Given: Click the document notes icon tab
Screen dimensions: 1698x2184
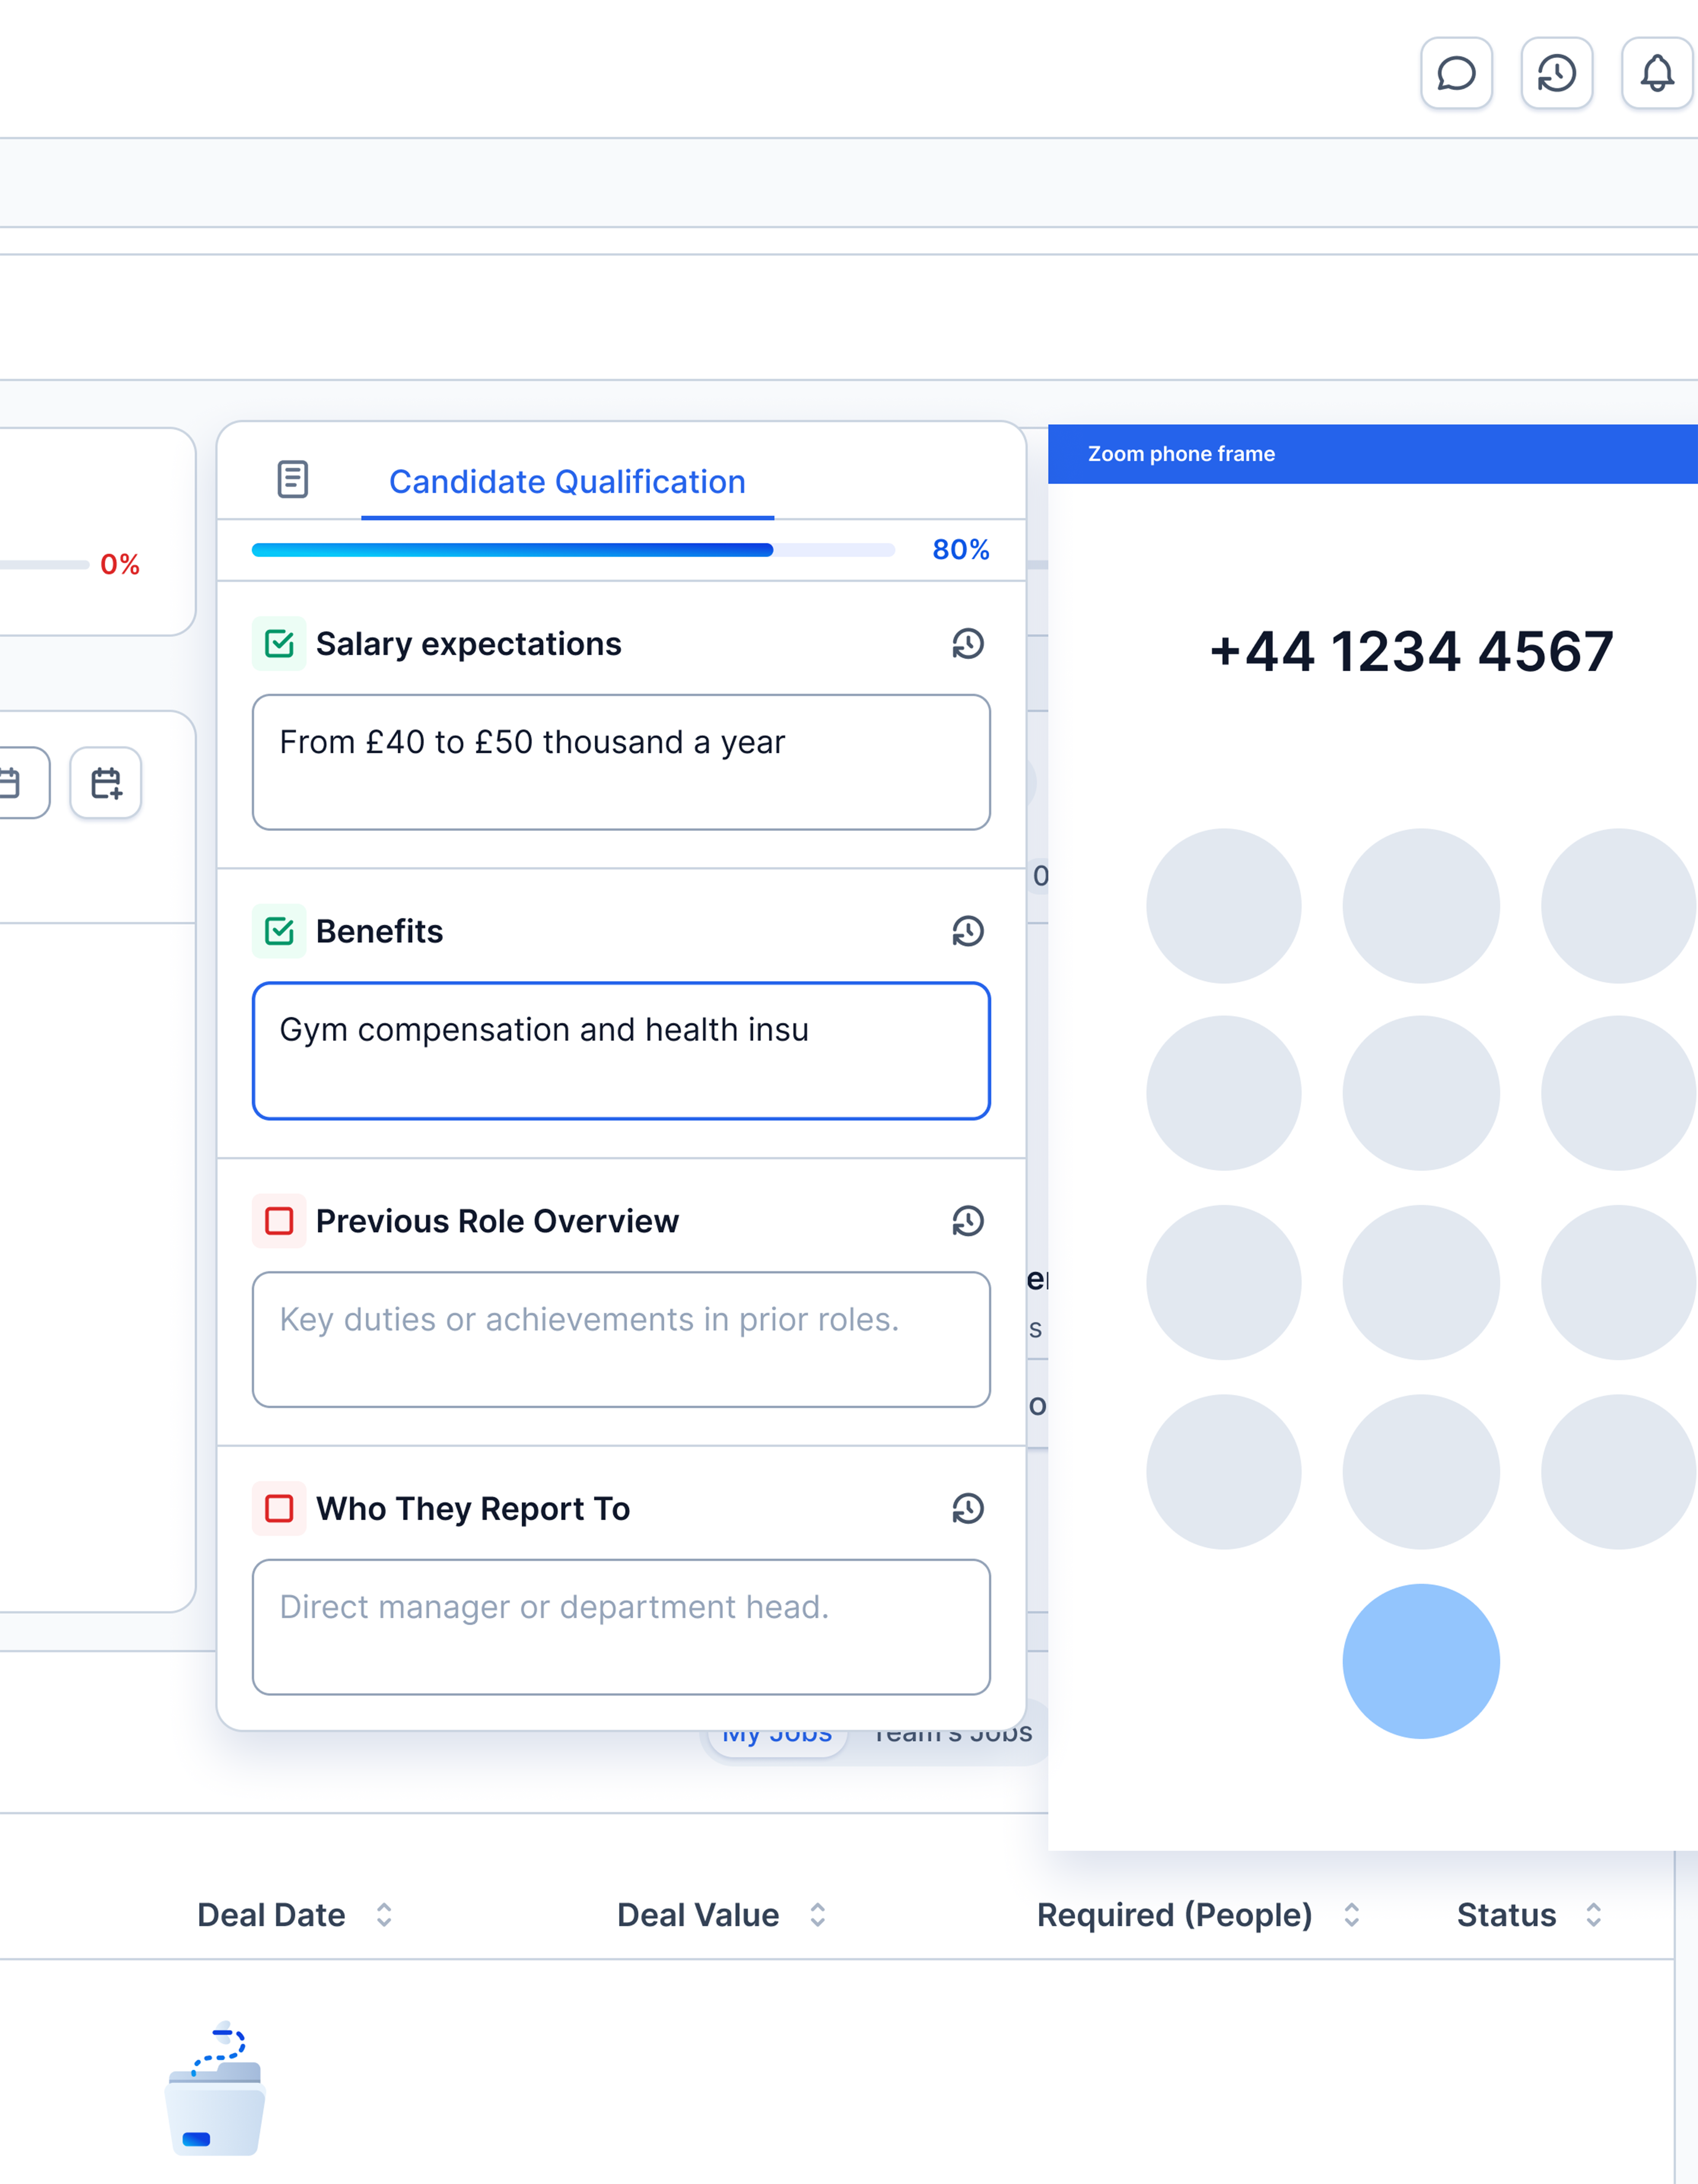Looking at the screenshot, I should [292, 480].
